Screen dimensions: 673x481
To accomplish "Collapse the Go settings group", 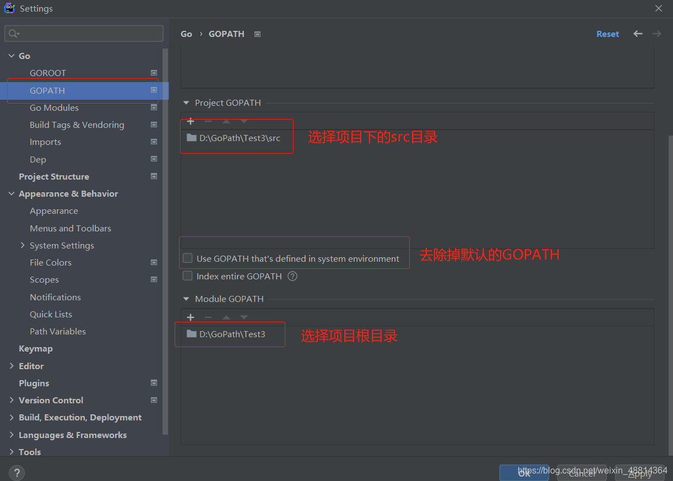I will pyautogui.click(x=12, y=56).
